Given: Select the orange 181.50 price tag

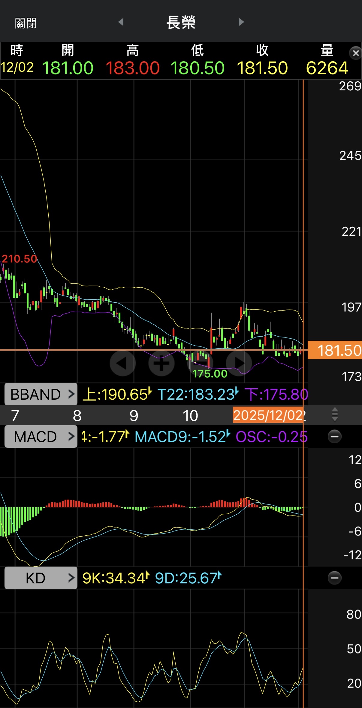Looking at the screenshot, I should [x=335, y=350].
